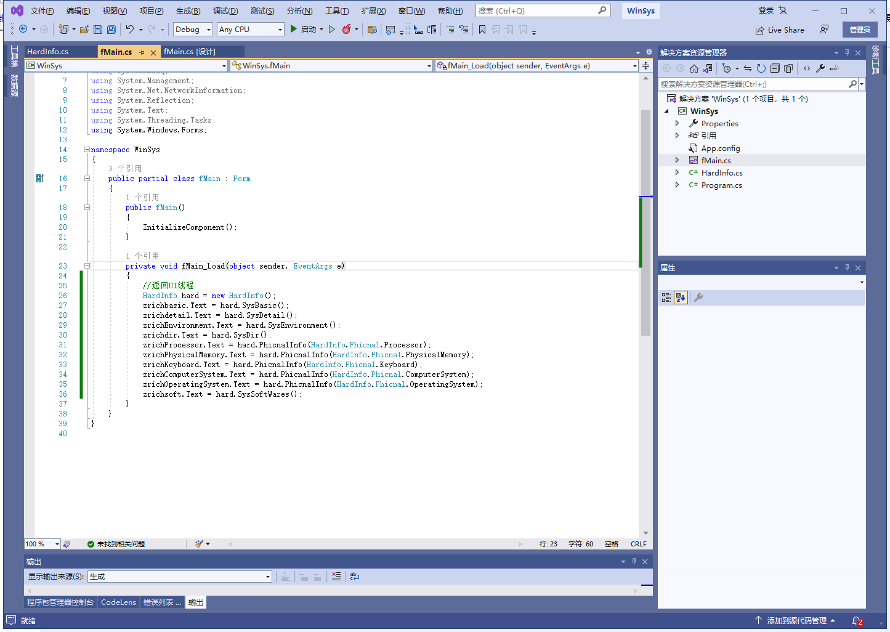Screen dimensions: 890x632
Task: Click the Properties wrench icon in Solution Explorer toolbar
Action: 820,68
